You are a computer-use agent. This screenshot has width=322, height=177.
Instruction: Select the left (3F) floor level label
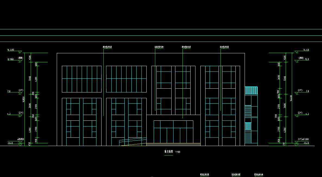pos(21,90)
